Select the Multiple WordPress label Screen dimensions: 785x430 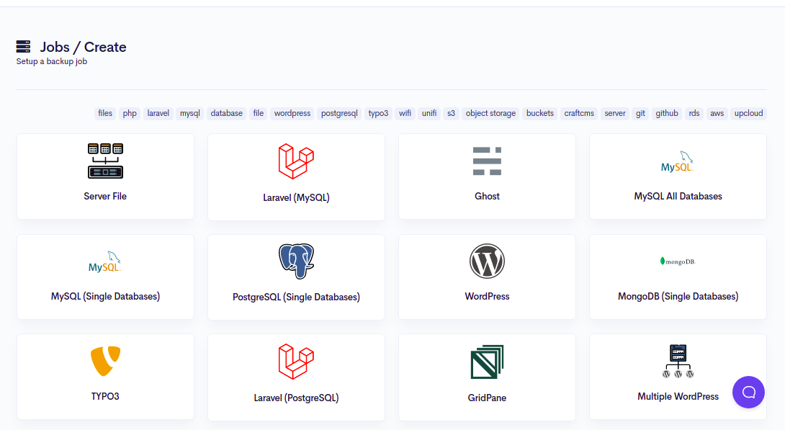tap(678, 396)
